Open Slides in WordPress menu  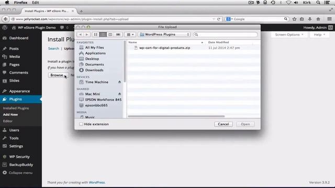(x=14, y=80)
